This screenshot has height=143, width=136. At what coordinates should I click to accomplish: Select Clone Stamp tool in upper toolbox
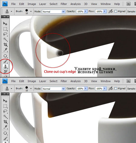point(5,67)
